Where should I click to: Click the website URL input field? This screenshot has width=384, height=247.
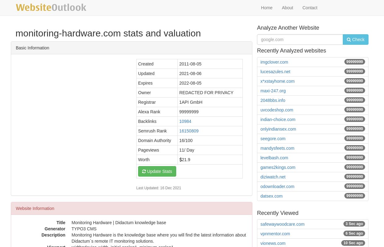(x=300, y=40)
